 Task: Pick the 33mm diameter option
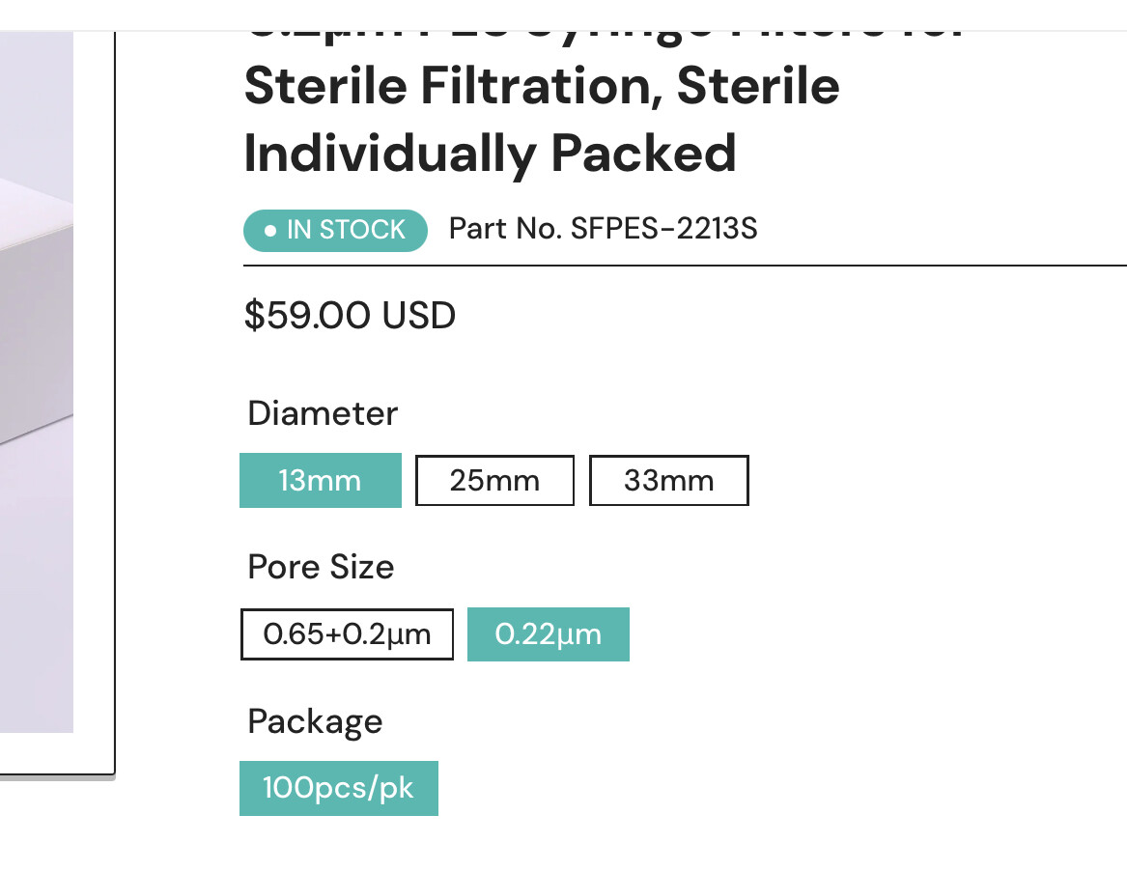[668, 480]
